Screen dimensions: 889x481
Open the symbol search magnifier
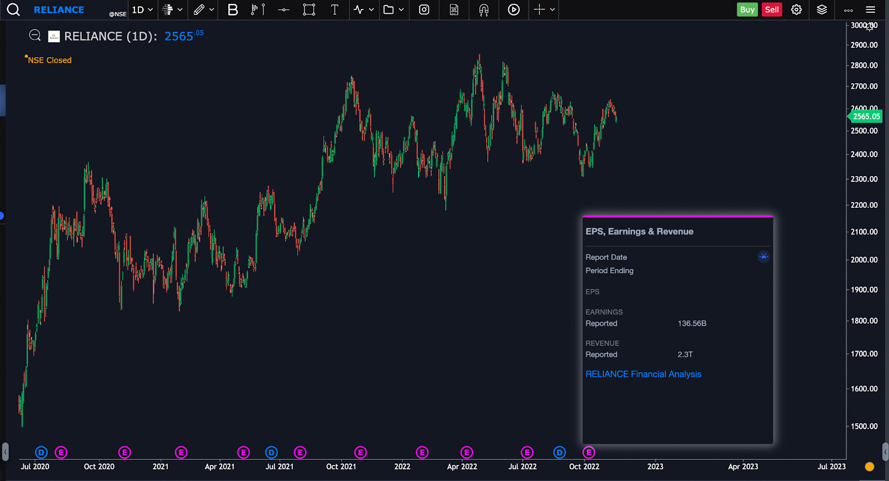coord(13,9)
